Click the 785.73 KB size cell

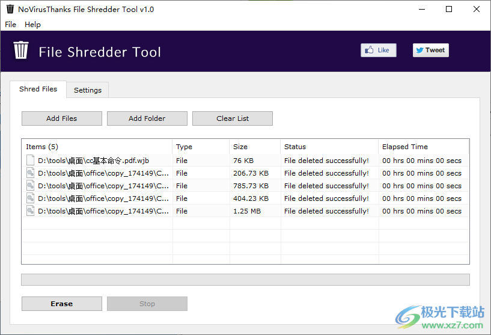[251, 186]
